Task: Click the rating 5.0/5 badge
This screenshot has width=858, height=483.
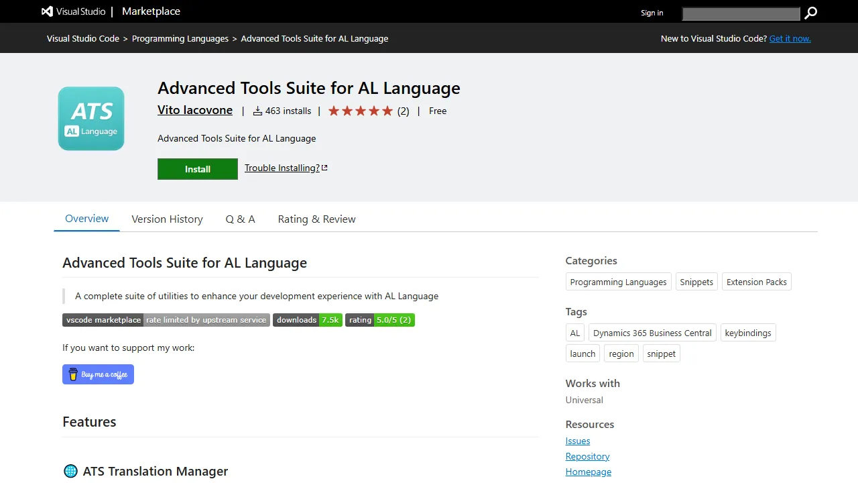Action: click(379, 320)
